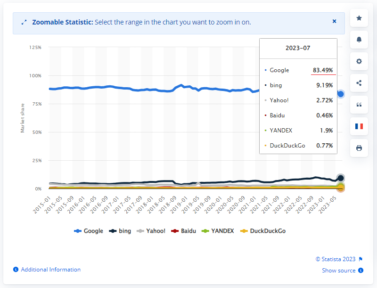Click info icon beside Additional Information
377x288 pixels.
pyautogui.click(x=16, y=270)
